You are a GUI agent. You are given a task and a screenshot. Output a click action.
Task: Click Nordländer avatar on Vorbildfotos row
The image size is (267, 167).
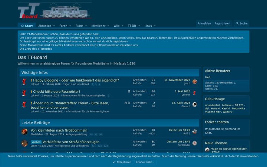coord(195,143)
